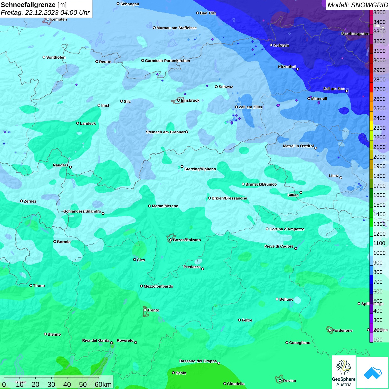Select the 1500 m green legend swatch

pyautogui.click(x=371, y=203)
